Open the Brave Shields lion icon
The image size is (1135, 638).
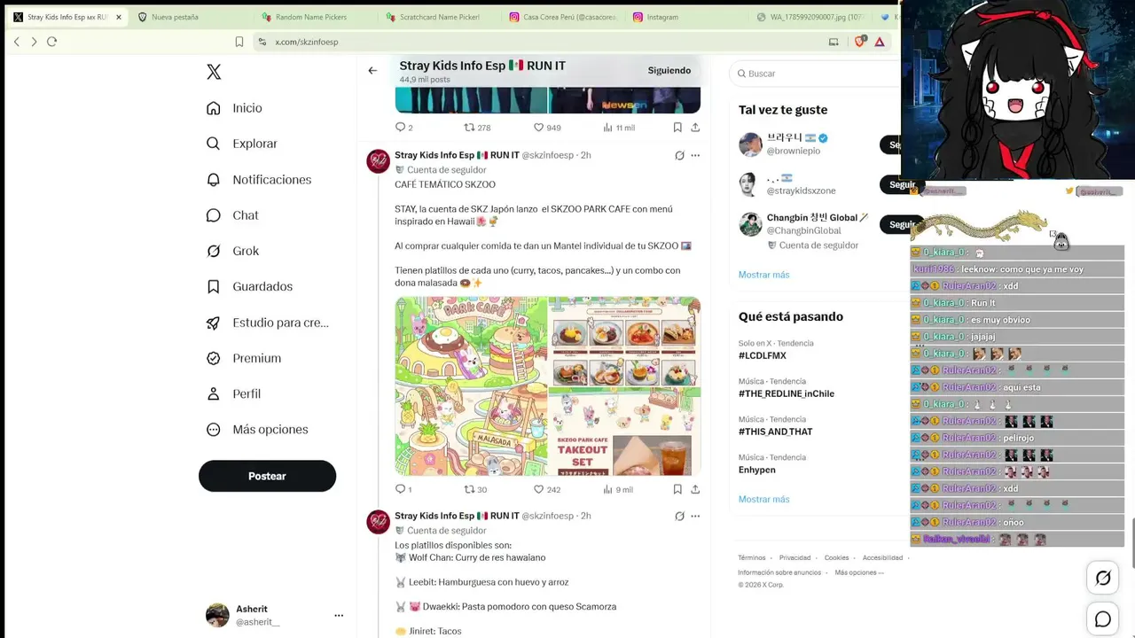859,42
